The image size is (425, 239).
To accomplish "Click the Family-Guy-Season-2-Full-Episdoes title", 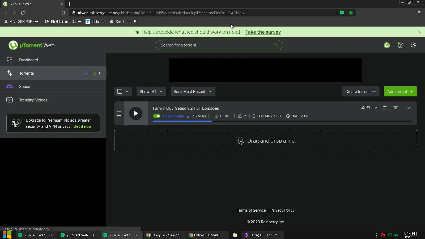I will tap(186, 108).
